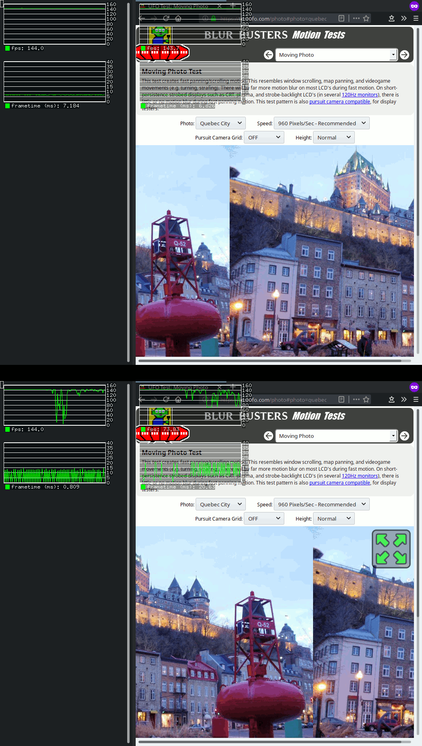Open the hamburger menu in the top browser window

pyautogui.click(x=416, y=18)
